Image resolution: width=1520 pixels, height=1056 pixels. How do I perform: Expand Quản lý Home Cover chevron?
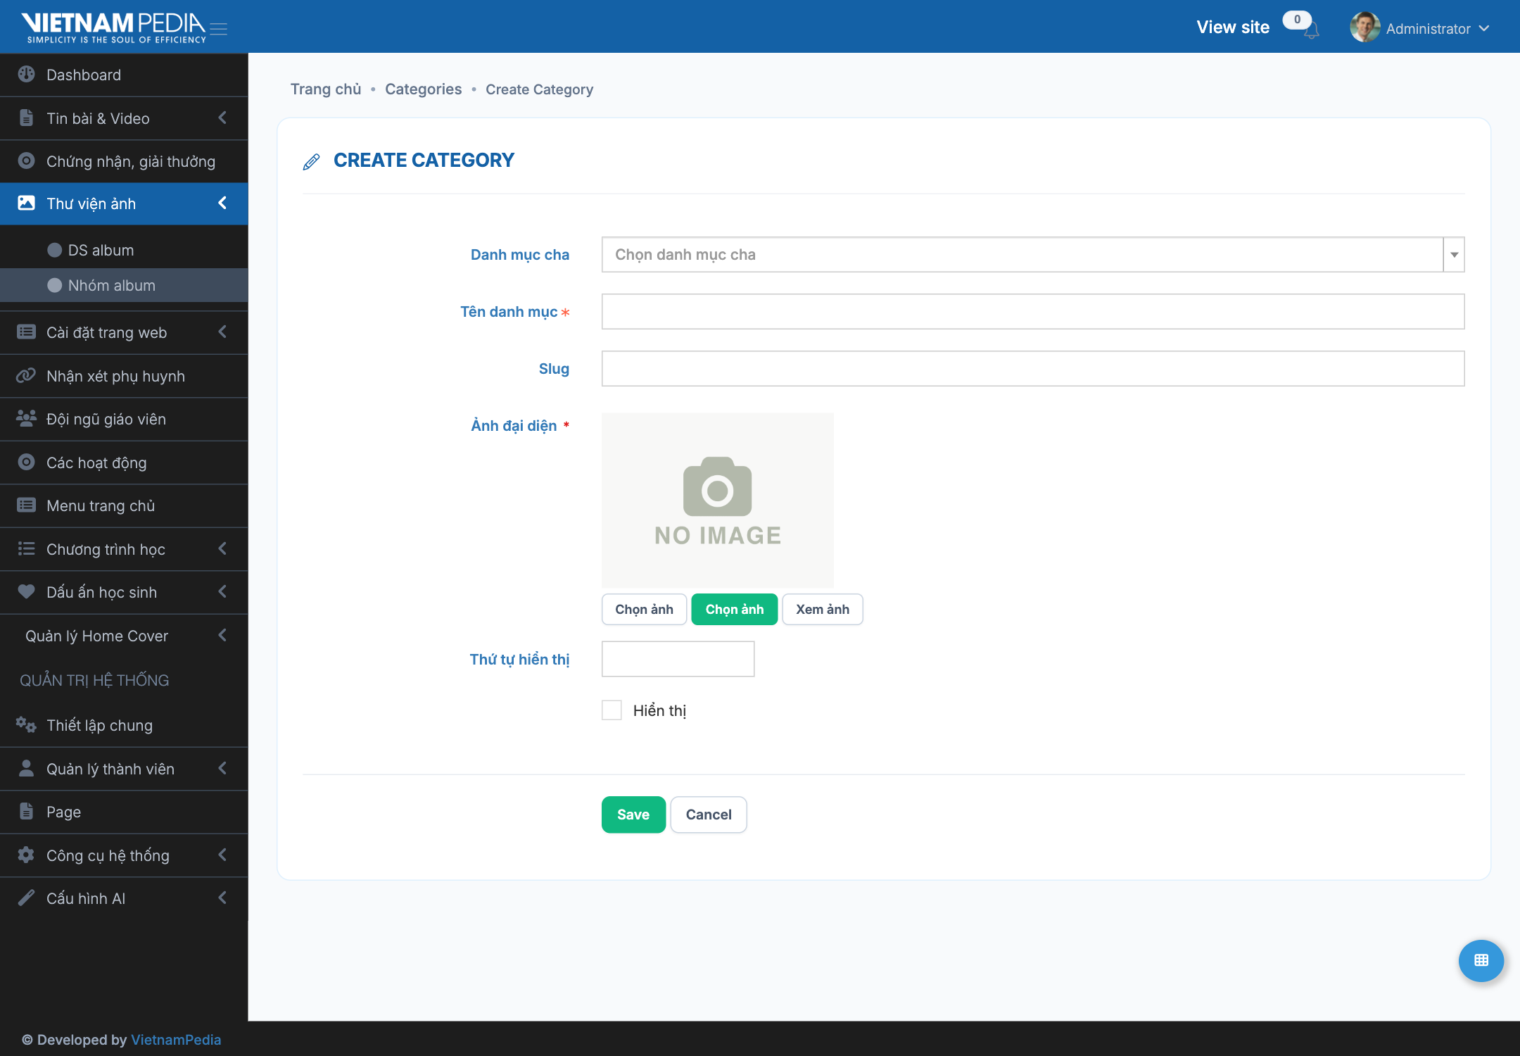pyautogui.click(x=222, y=635)
